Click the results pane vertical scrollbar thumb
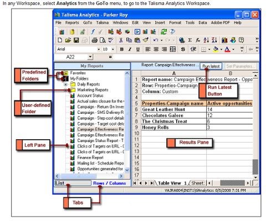The height and width of the screenshot is (221, 271). pyautogui.click(x=255, y=167)
